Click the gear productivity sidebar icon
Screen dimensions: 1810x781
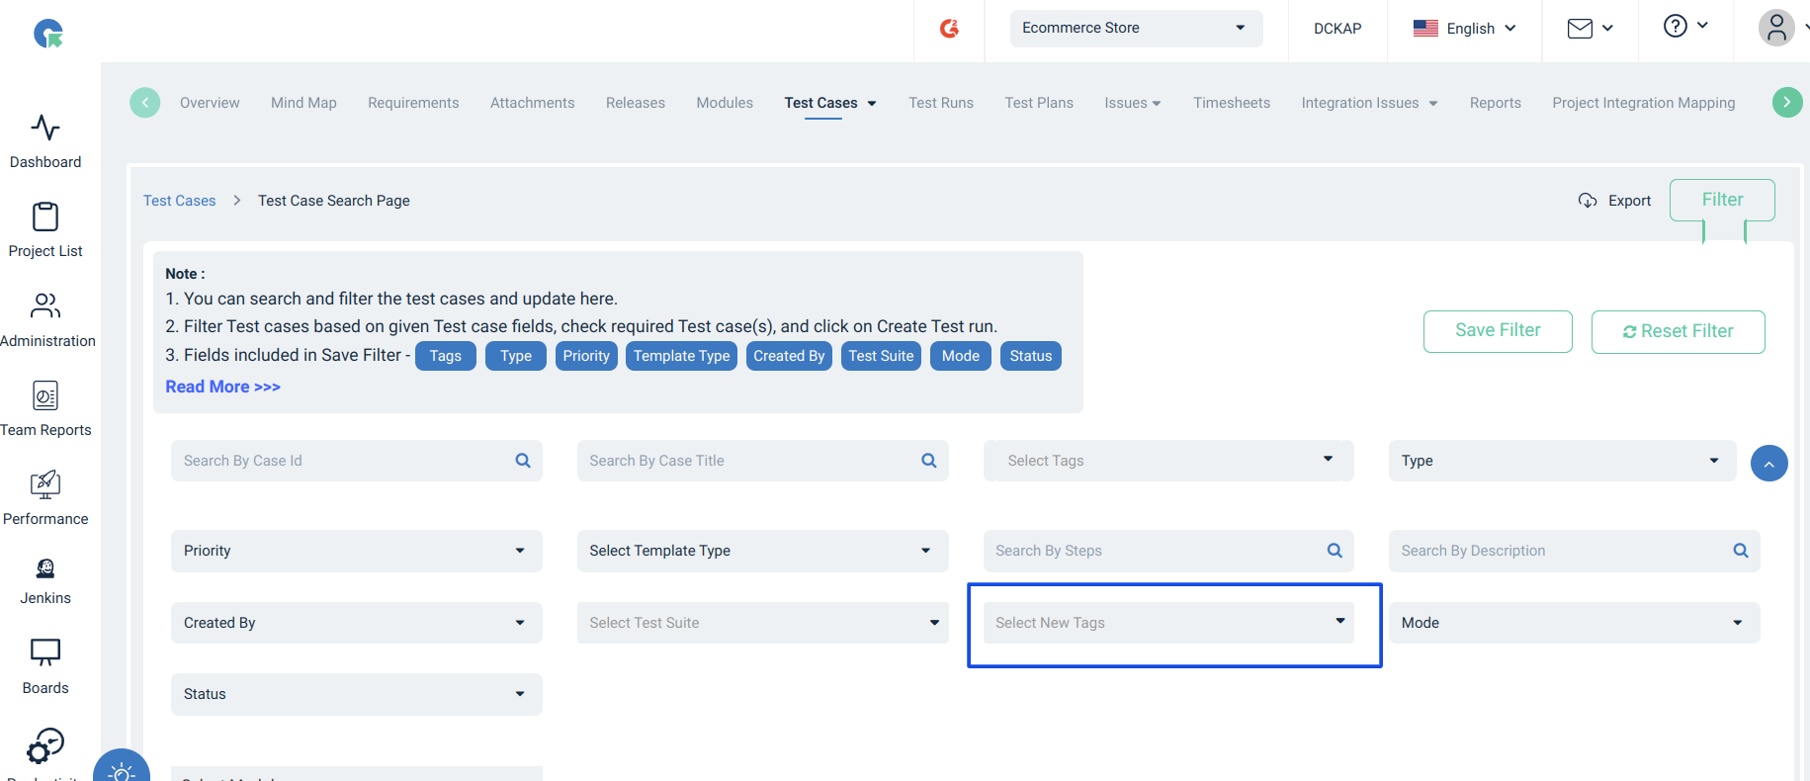click(45, 746)
